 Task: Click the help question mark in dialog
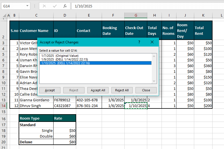(139, 42)
